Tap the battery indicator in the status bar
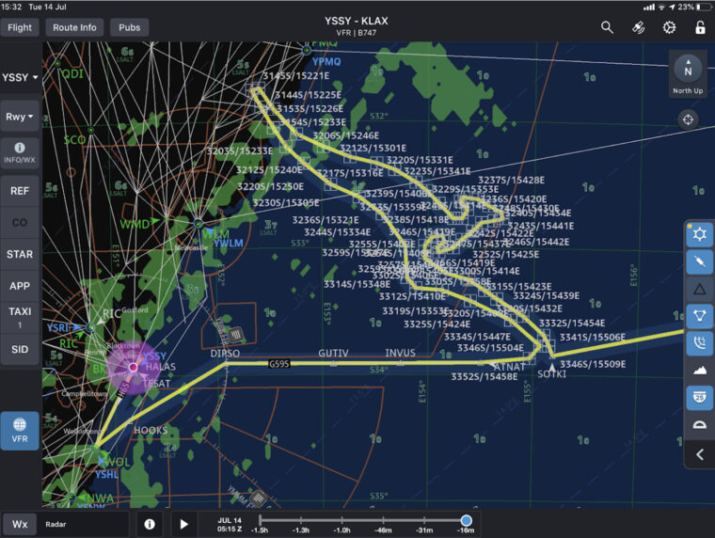The height and width of the screenshot is (538, 715). click(704, 7)
